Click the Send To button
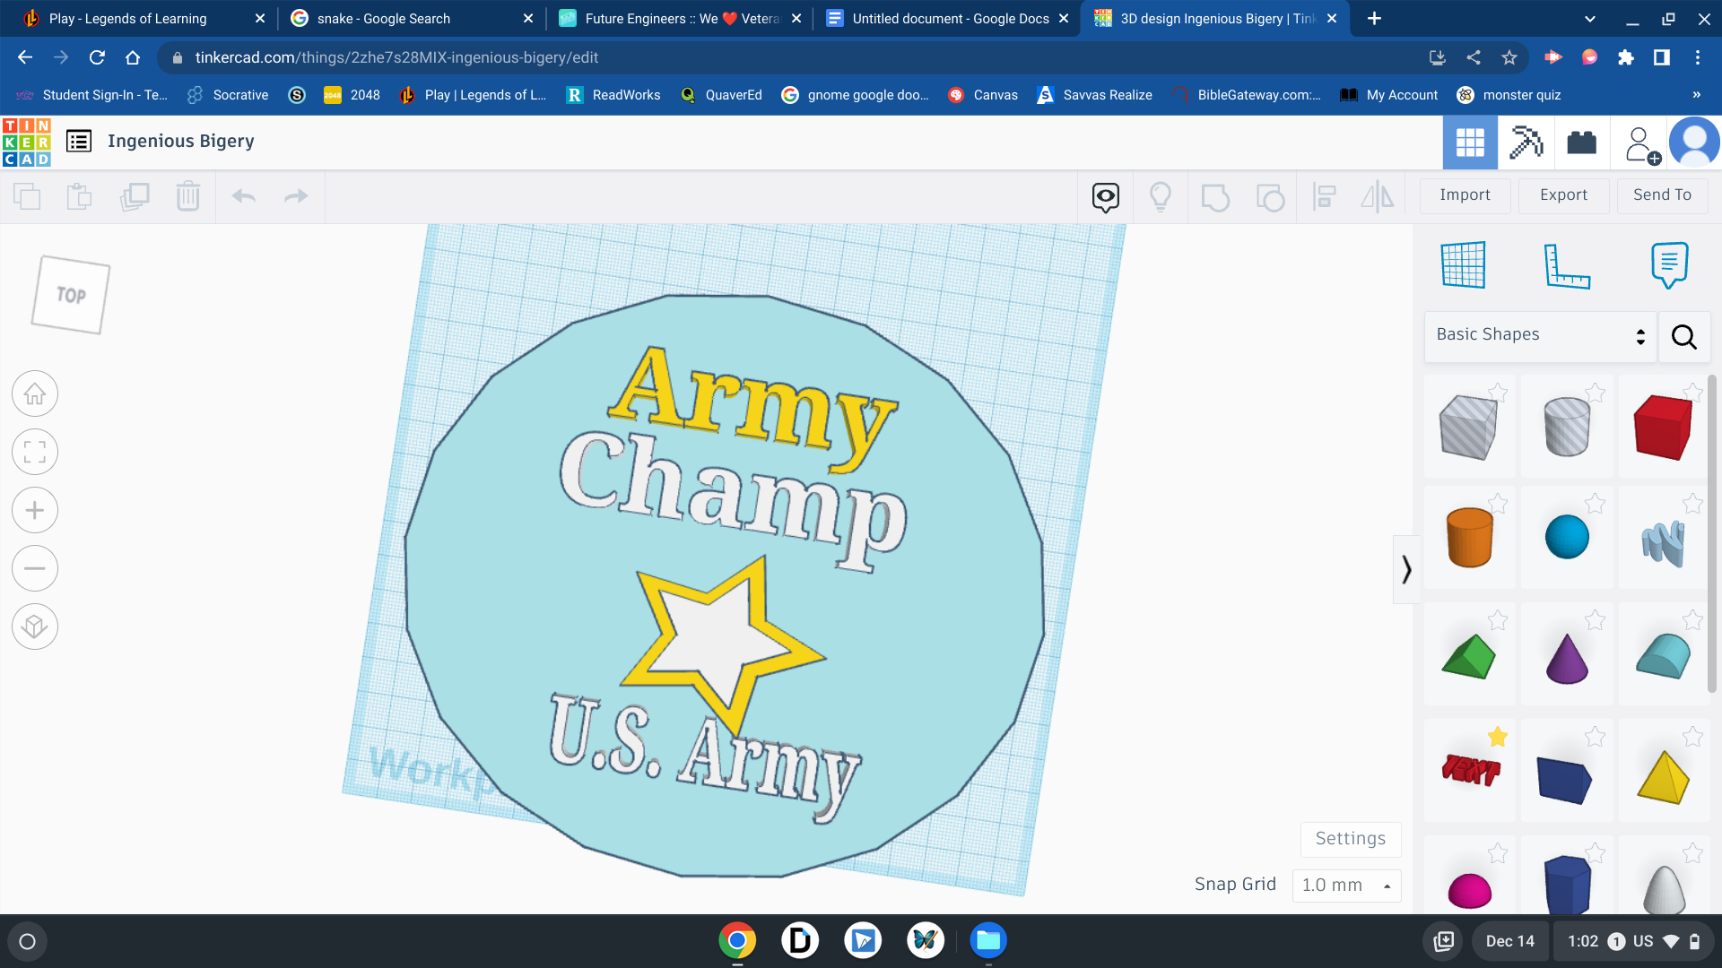This screenshot has width=1722, height=968. (x=1662, y=195)
